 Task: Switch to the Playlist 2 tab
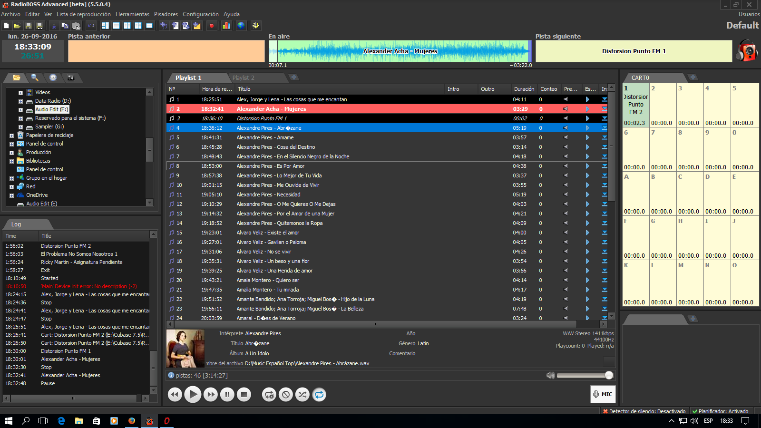click(x=244, y=78)
